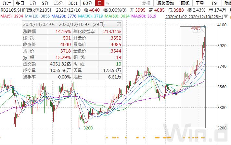The height and width of the screenshot is (145, 231).
Task: Click the F9 button in the toolbar
Action: 214,3
